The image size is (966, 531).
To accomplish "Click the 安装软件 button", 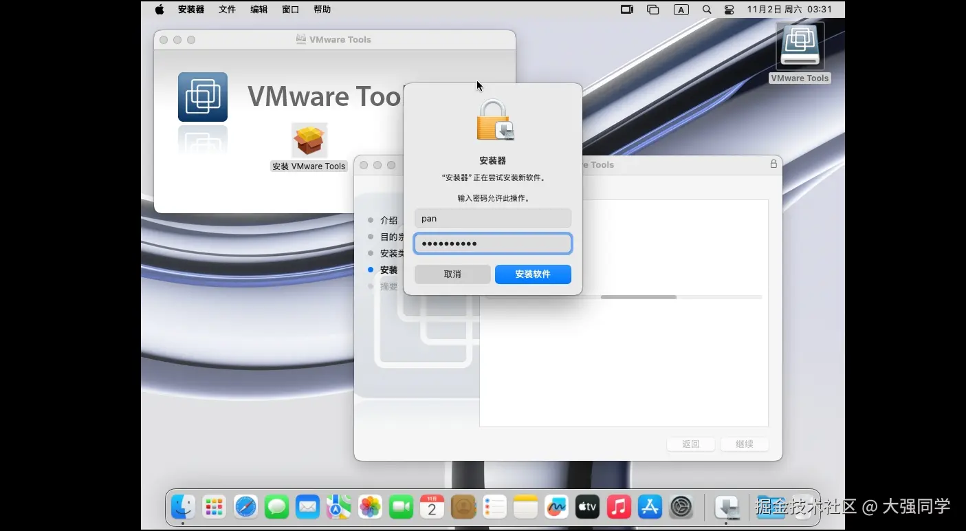I will click(x=533, y=274).
